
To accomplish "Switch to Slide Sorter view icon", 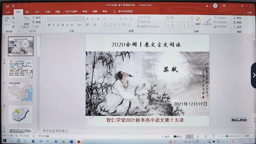I will pyautogui.click(x=197, y=137).
